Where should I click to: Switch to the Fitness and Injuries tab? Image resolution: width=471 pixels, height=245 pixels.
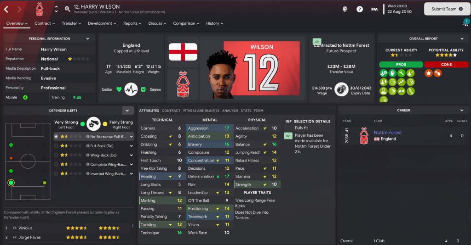point(201,111)
